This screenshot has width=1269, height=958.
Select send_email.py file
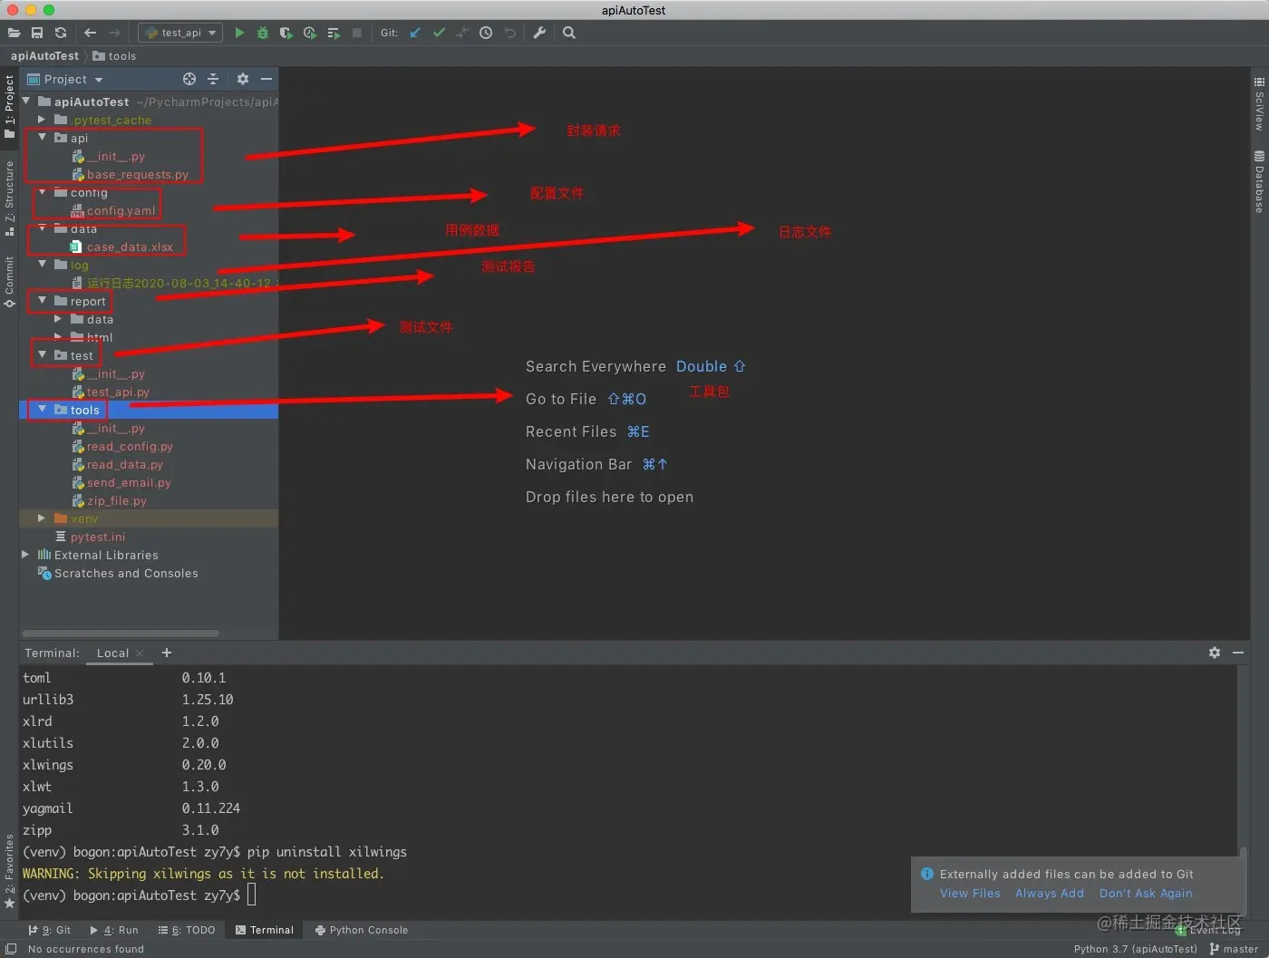(x=129, y=482)
